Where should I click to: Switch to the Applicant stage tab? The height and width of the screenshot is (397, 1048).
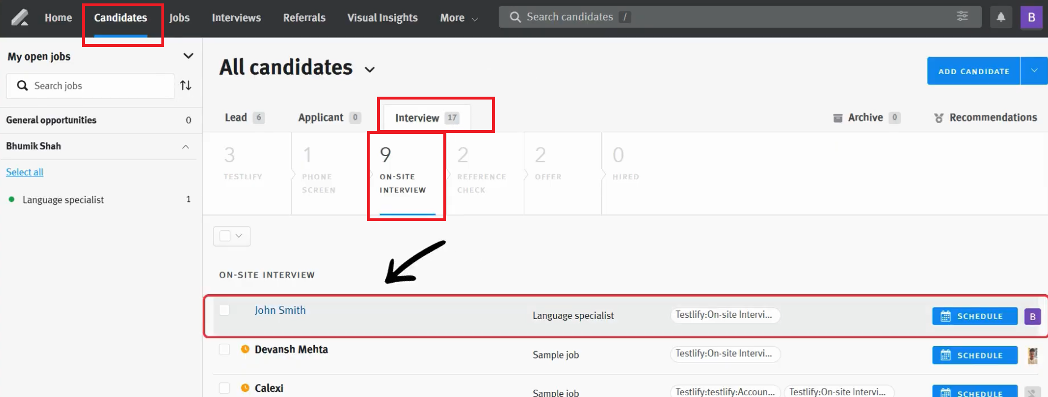(329, 118)
